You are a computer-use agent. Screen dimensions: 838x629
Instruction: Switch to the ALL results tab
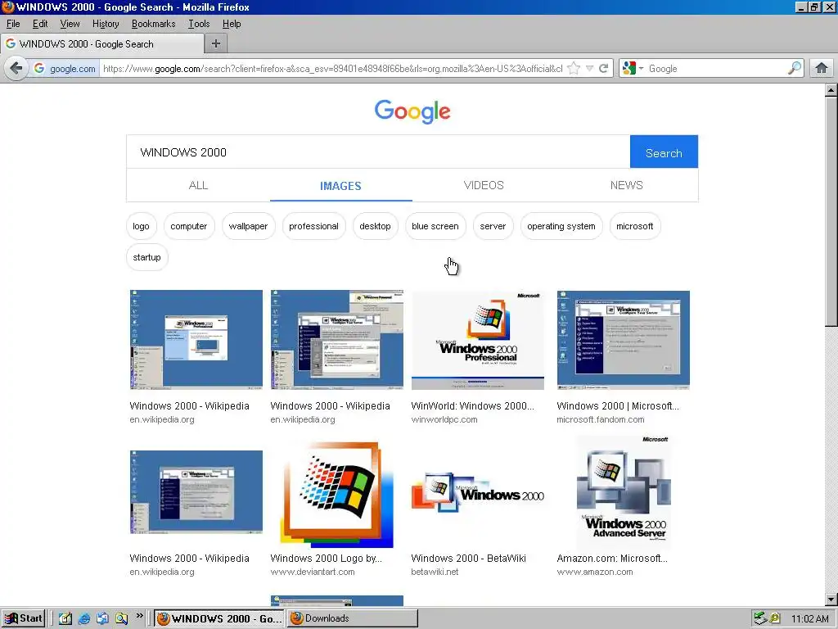point(198,185)
